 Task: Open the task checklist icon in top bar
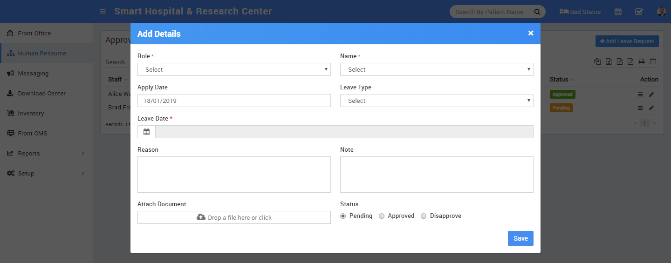tap(639, 12)
